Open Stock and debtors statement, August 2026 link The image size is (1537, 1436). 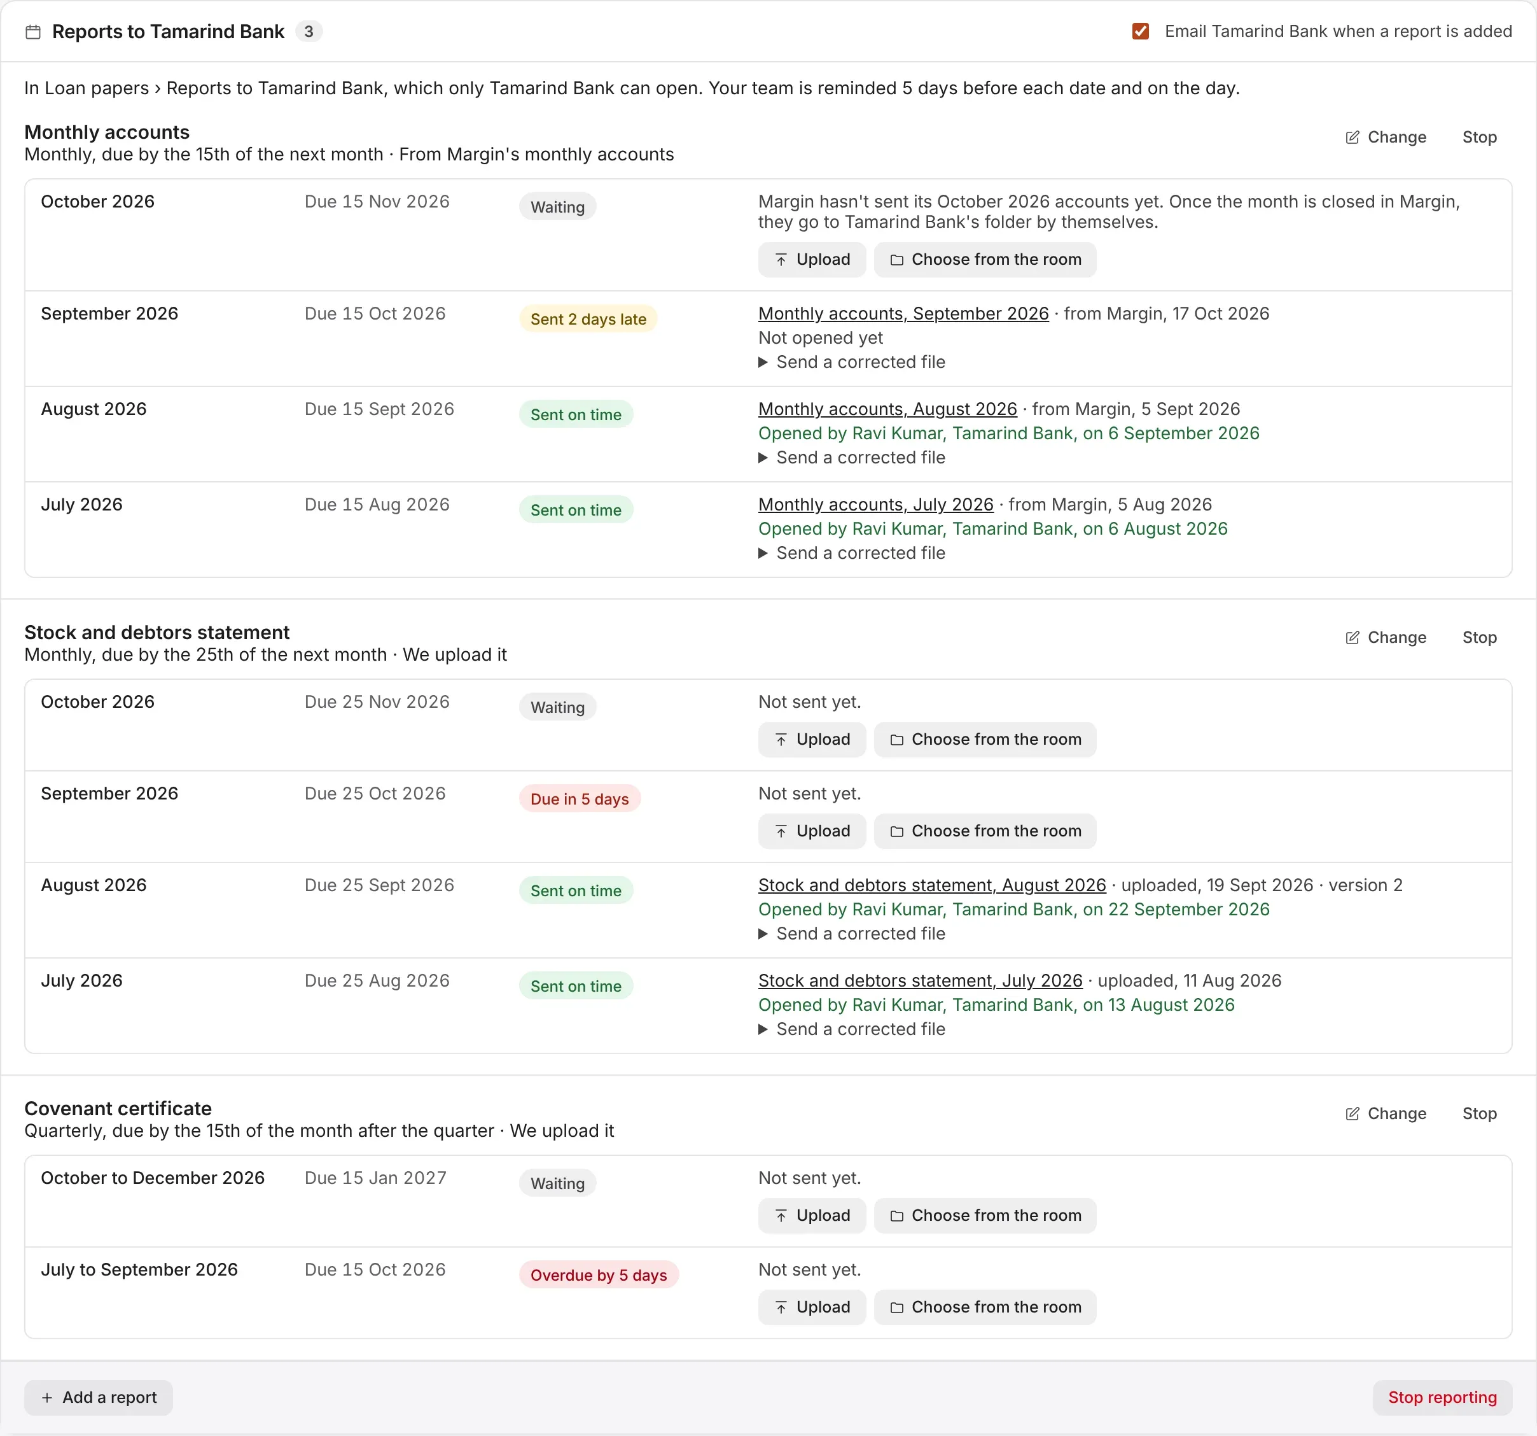point(931,885)
